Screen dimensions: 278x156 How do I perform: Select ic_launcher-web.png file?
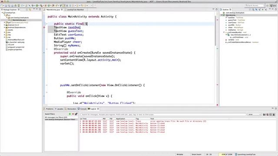click(16, 42)
